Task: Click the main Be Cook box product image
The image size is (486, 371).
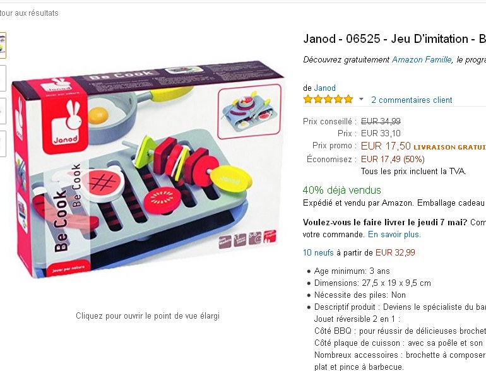Action: [148, 169]
